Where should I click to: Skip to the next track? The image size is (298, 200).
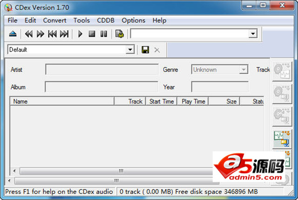pos(64,34)
